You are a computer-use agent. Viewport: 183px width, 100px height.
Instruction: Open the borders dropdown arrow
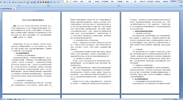(x=60, y=2)
